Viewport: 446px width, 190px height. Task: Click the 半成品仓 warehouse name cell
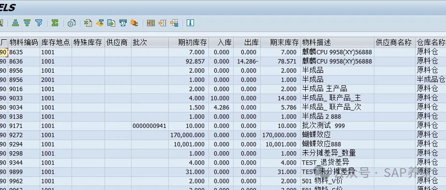[431, 80]
